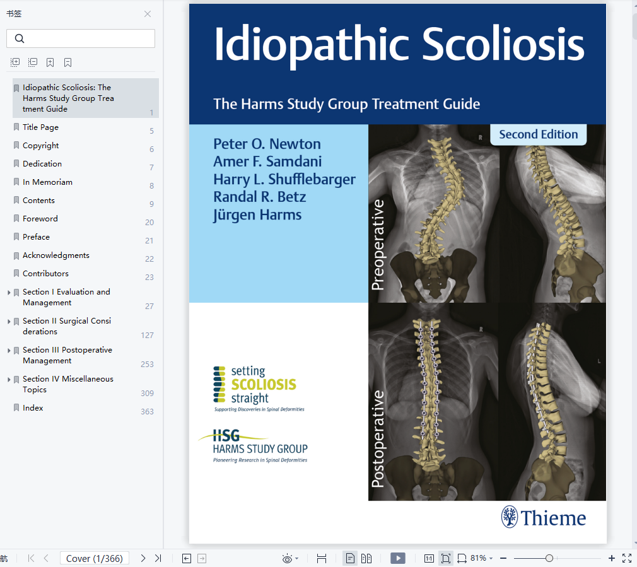Add a new bookmark
This screenshot has width=637, height=567.
click(x=50, y=62)
